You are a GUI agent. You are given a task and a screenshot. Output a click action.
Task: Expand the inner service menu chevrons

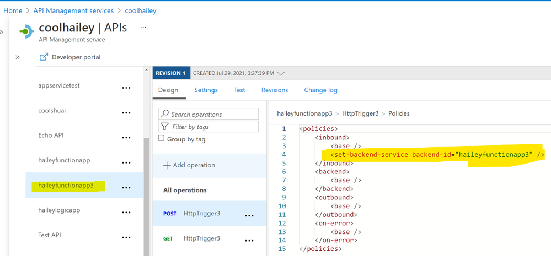click(x=18, y=57)
